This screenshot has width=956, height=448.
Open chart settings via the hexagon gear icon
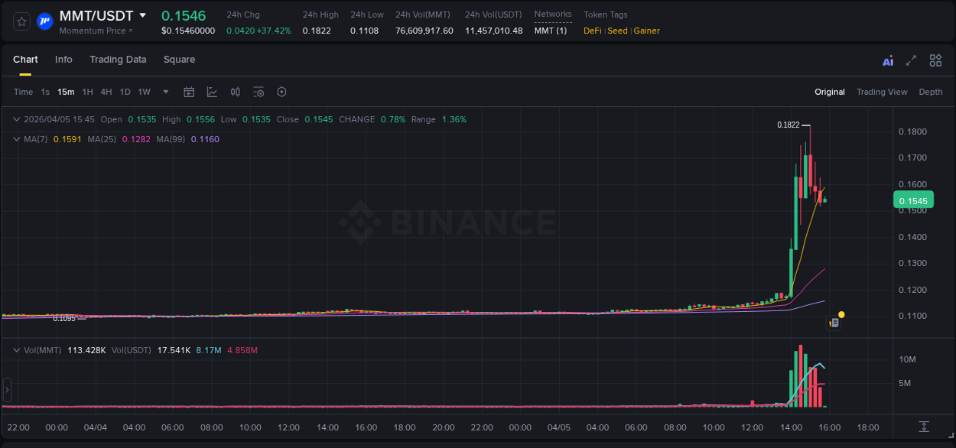(x=281, y=92)
